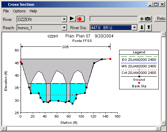Click the horizontal scrollbar track

81,128
